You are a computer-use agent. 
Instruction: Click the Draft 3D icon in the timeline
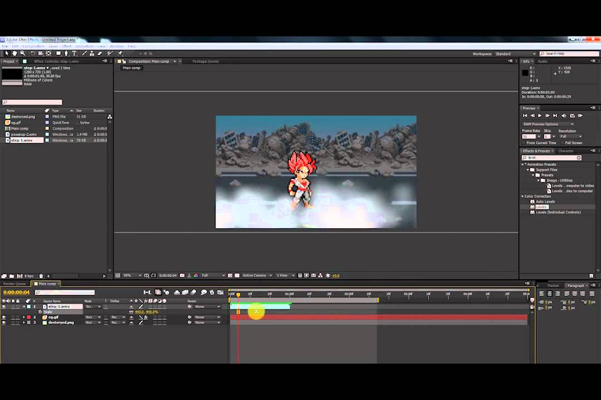pyautogui.click(x=166, y=292)
